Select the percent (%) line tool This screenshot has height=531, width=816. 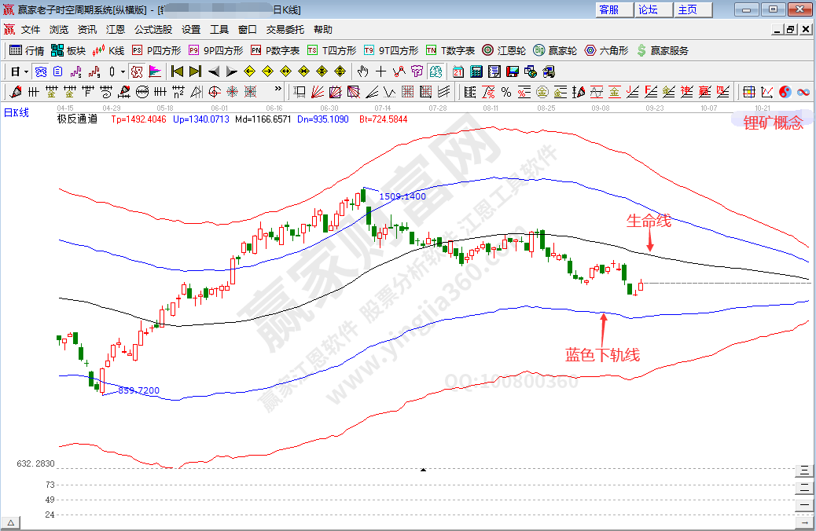click(x=505, y=92)
